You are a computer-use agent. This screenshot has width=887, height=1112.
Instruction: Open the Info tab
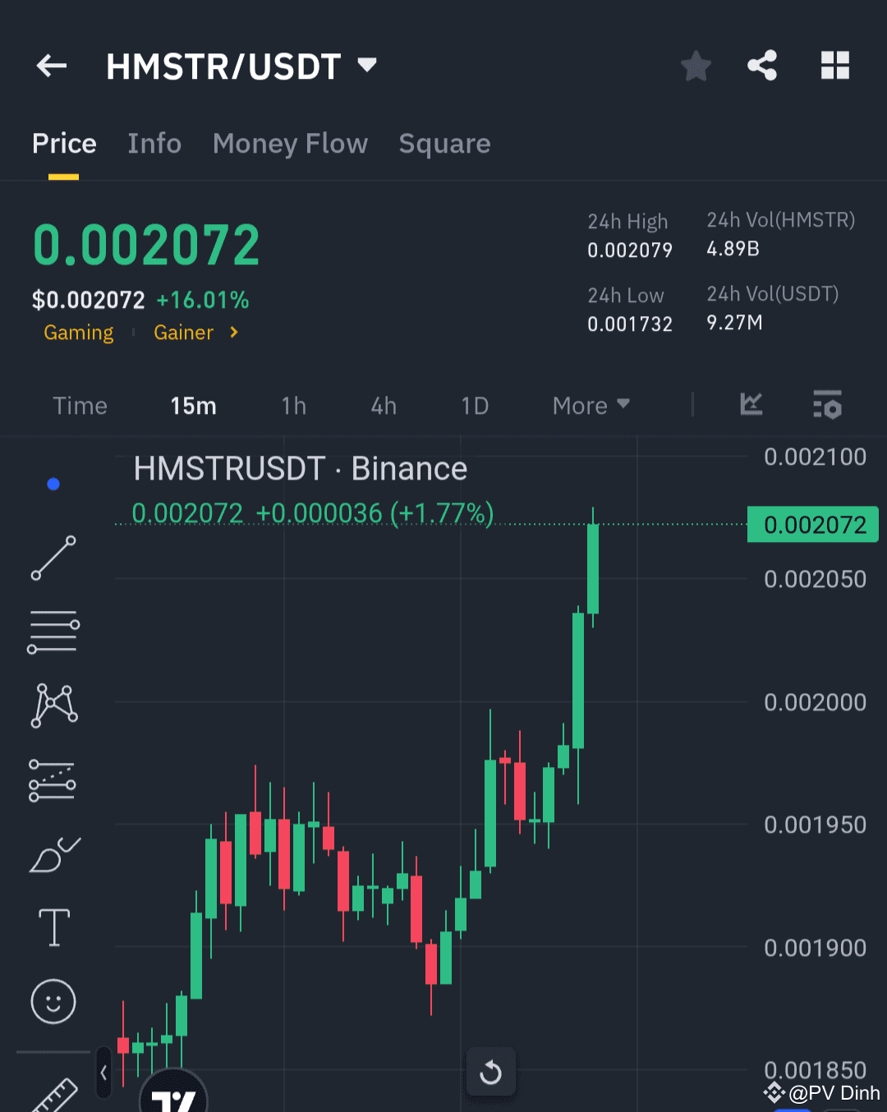click(154, 144)
